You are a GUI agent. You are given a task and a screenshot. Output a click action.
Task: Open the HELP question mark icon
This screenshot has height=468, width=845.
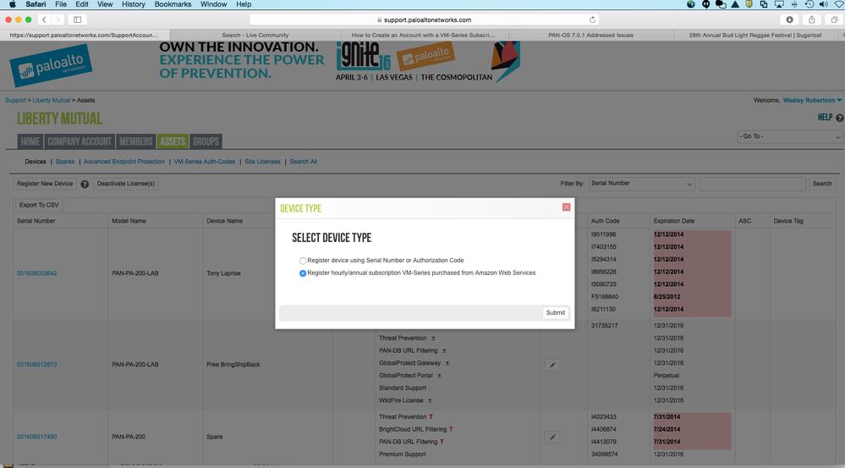(839, 118)
